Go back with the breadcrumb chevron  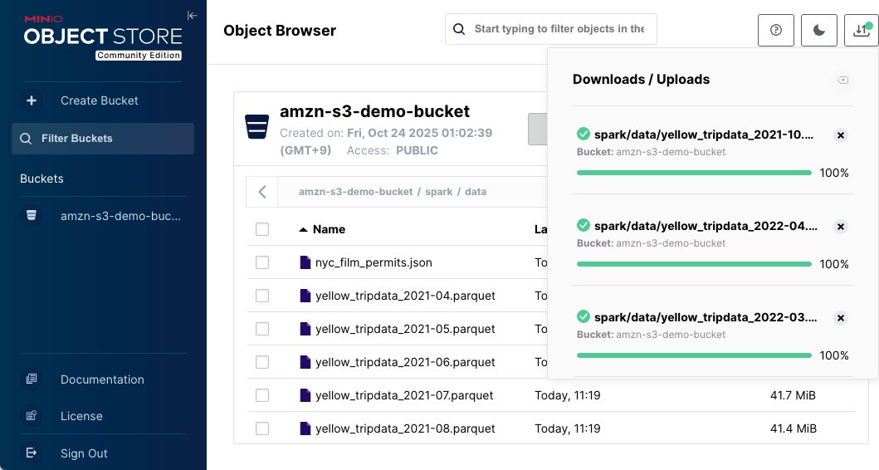(262, 192)
